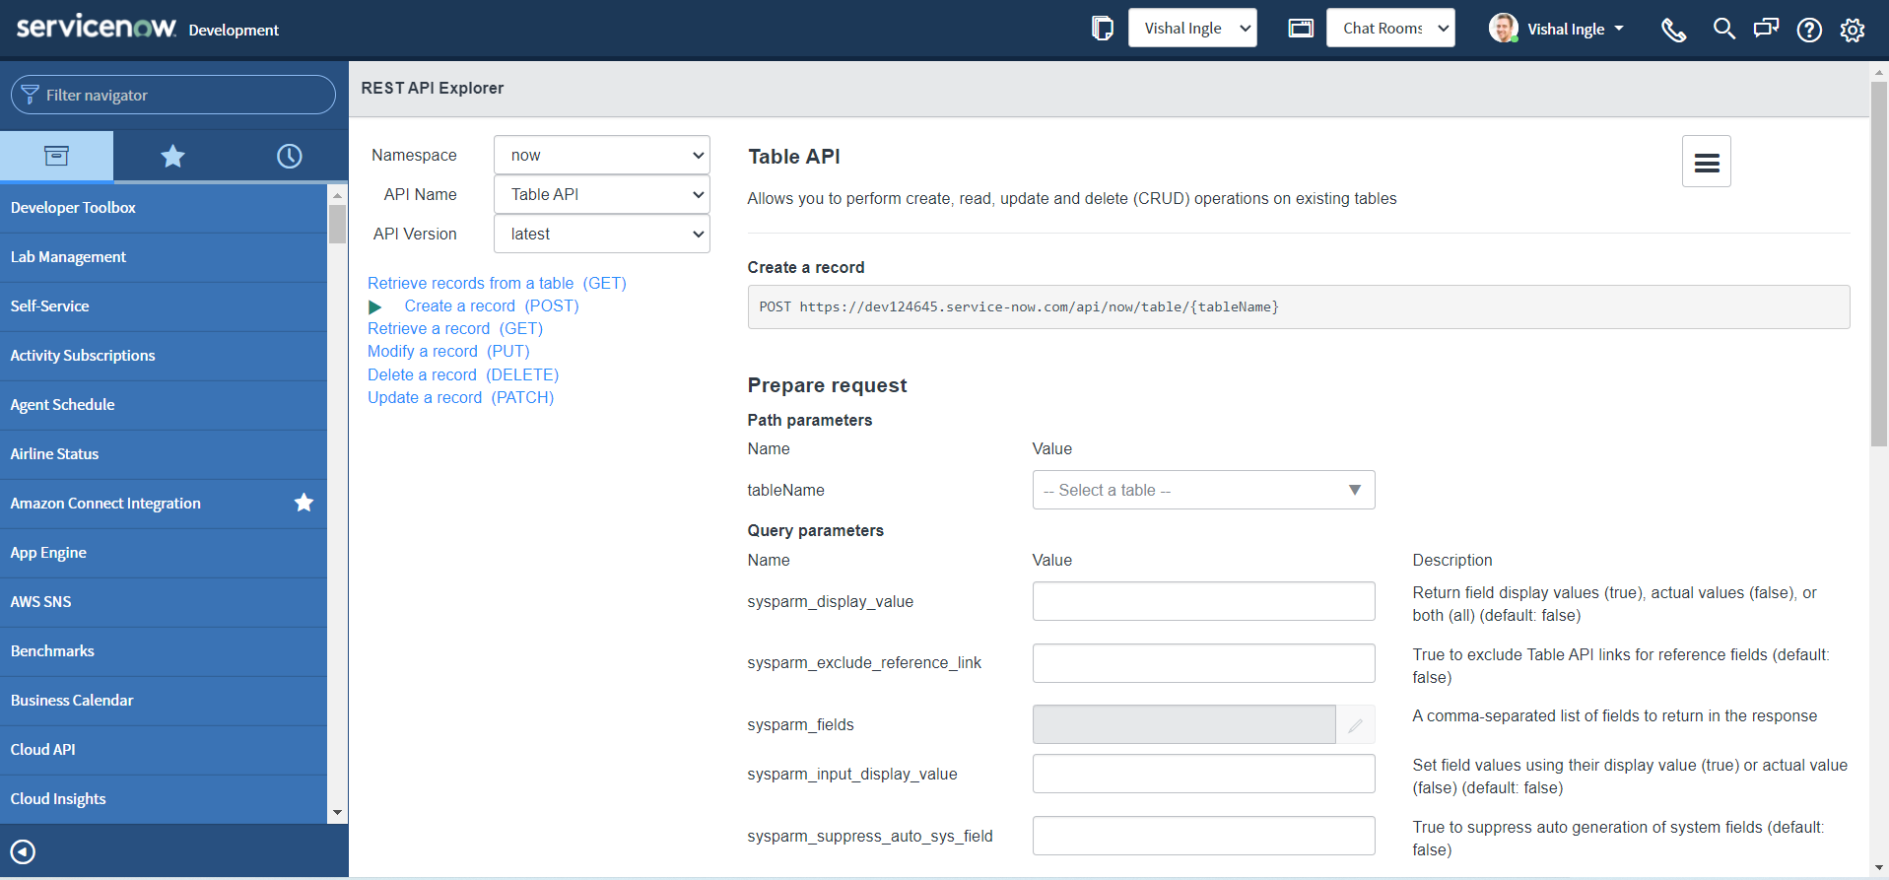Image resolution: width=1889 pixels, height=880 pixels.
Task: Open Cloud API module
Action: (164, 750)
